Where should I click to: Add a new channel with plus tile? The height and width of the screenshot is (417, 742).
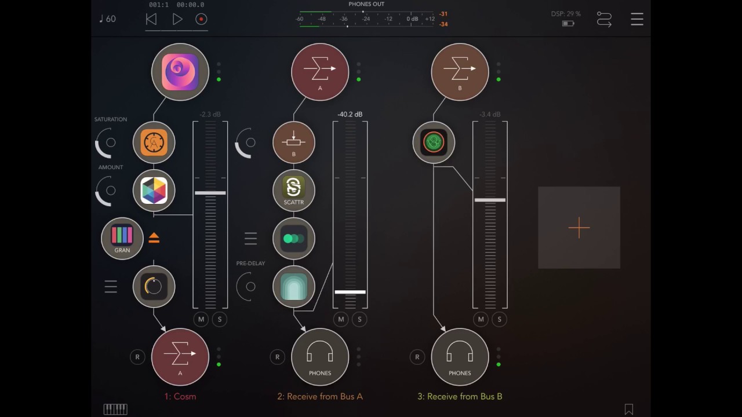tap(579, 228)
